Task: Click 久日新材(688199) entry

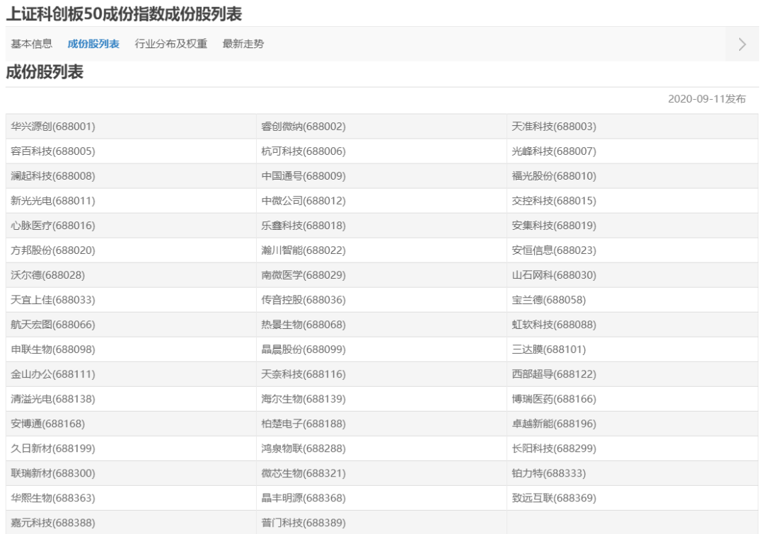Action: (53, 449)
